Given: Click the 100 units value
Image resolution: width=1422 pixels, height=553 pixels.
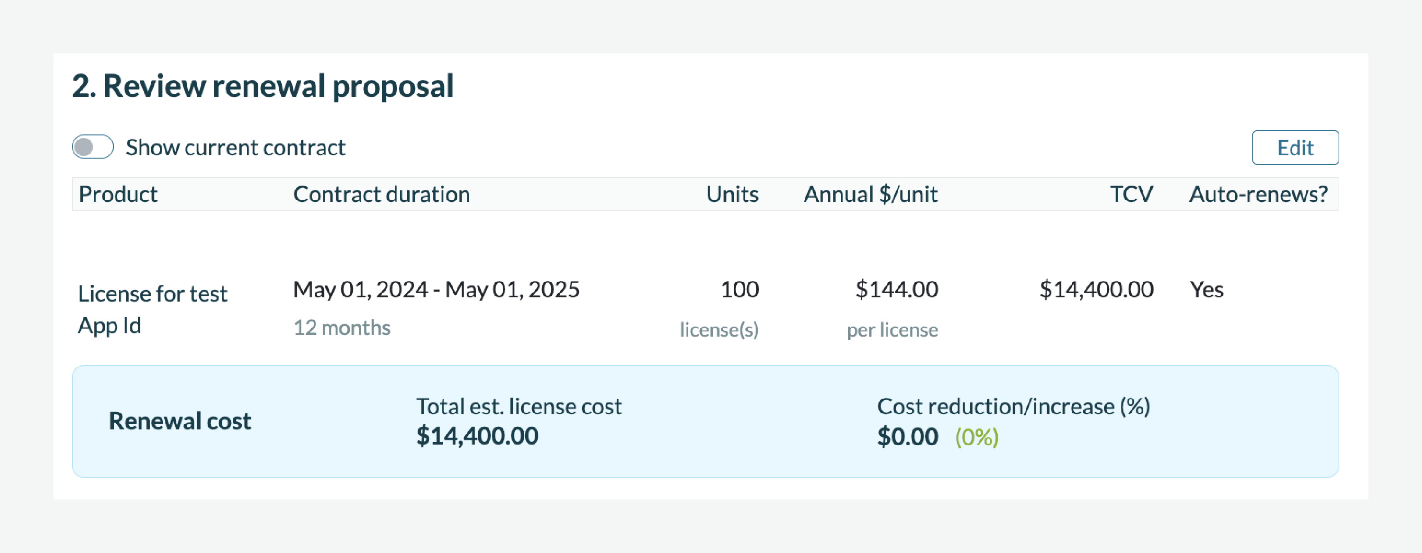Looking at the screenshot, I should point(739,289).
